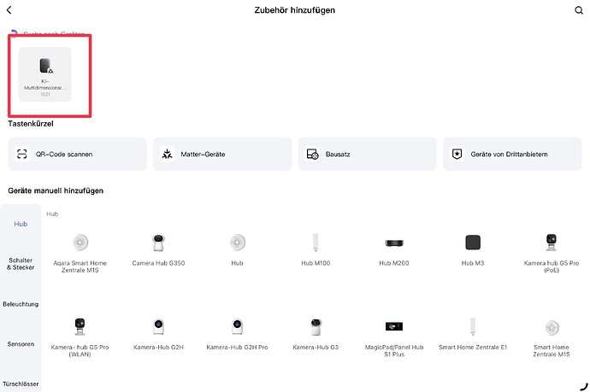Select the Hub M100 device icon
Viewport: 590px width, 392px height.
[x=316, y=242]
